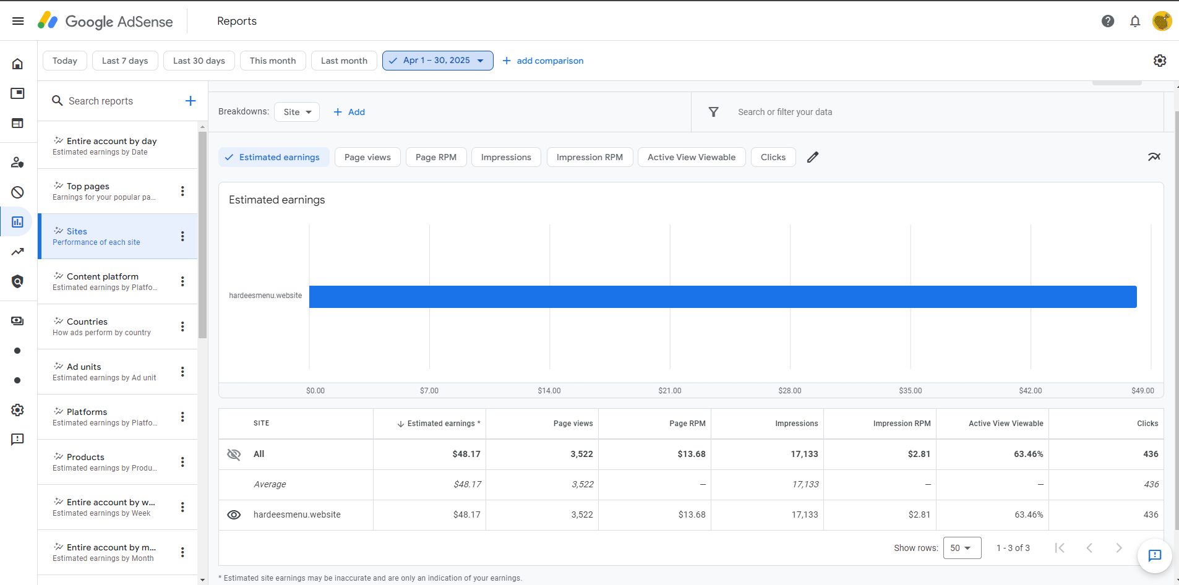Open options for Countries report

click(x=182, y=327)
